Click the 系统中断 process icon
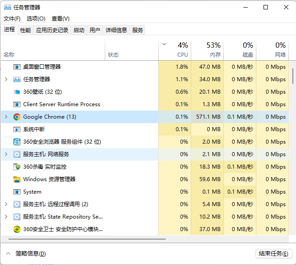Screen dimensions: 296x265 17,129
